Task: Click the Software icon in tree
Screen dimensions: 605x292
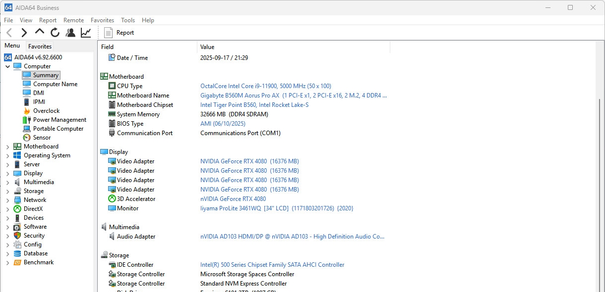Action: coord(17,227)
